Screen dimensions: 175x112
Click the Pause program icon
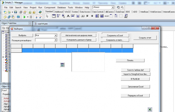[31, 17]
